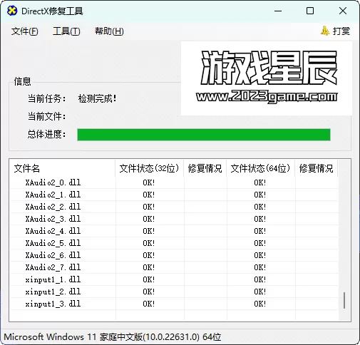Select the xinput1_2.dll row

174,292
